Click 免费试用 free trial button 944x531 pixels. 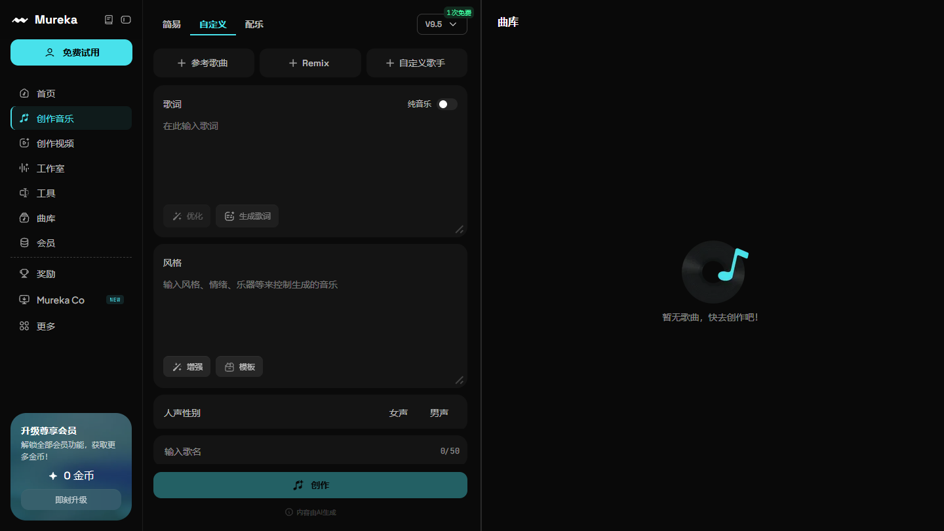(71, 52)
